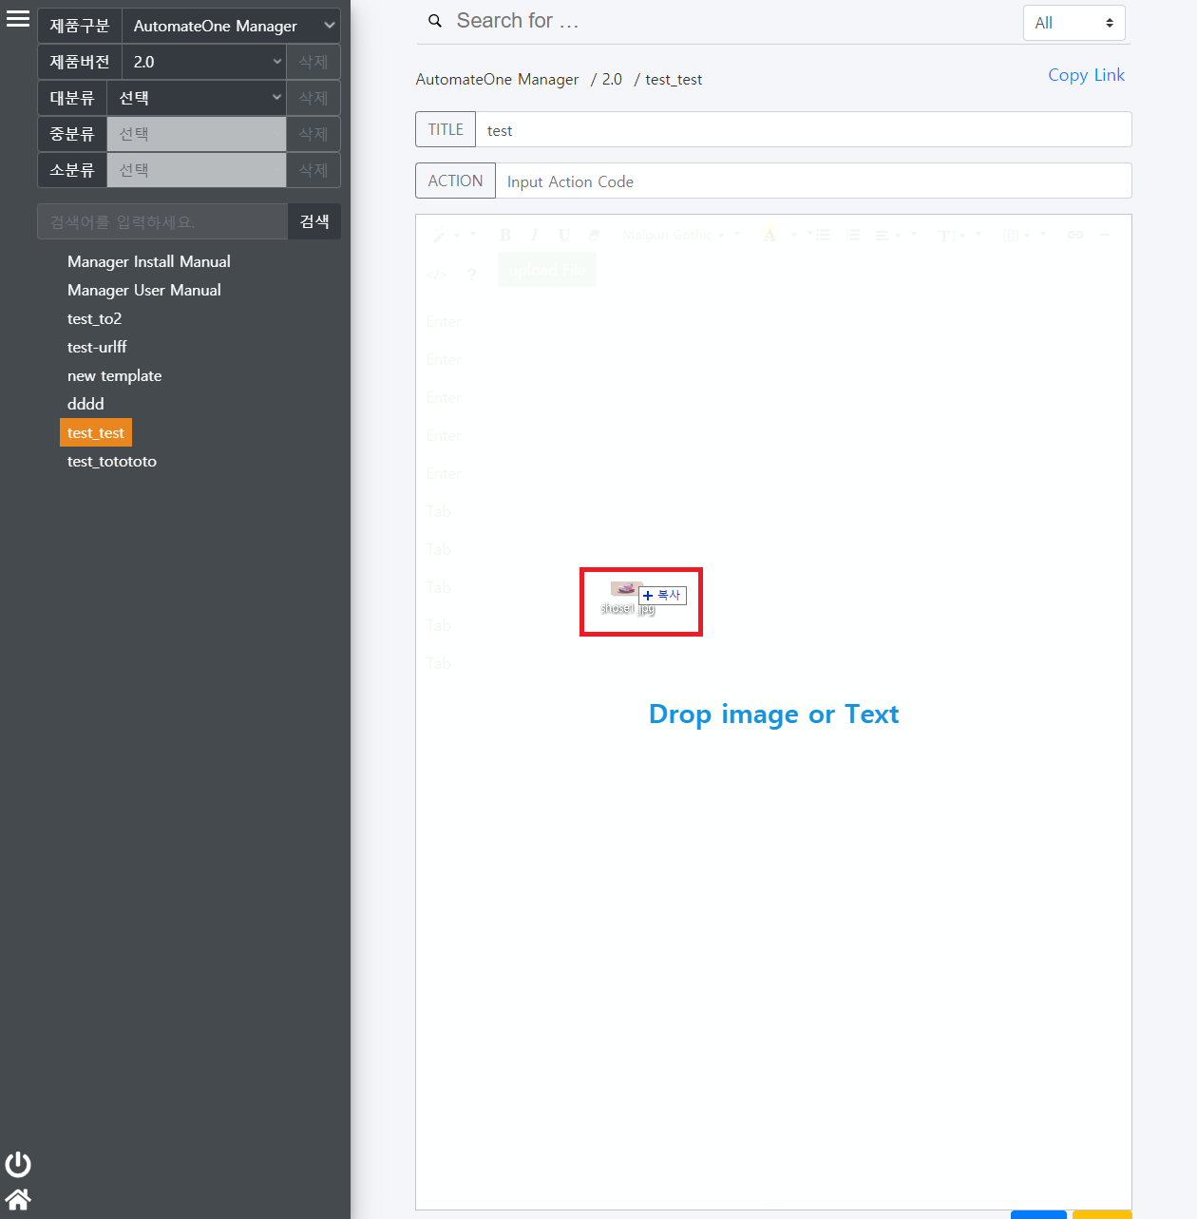Switch to code view in editor
The width and height of the screenshot is (1197, 1219).
pos(436,275)
